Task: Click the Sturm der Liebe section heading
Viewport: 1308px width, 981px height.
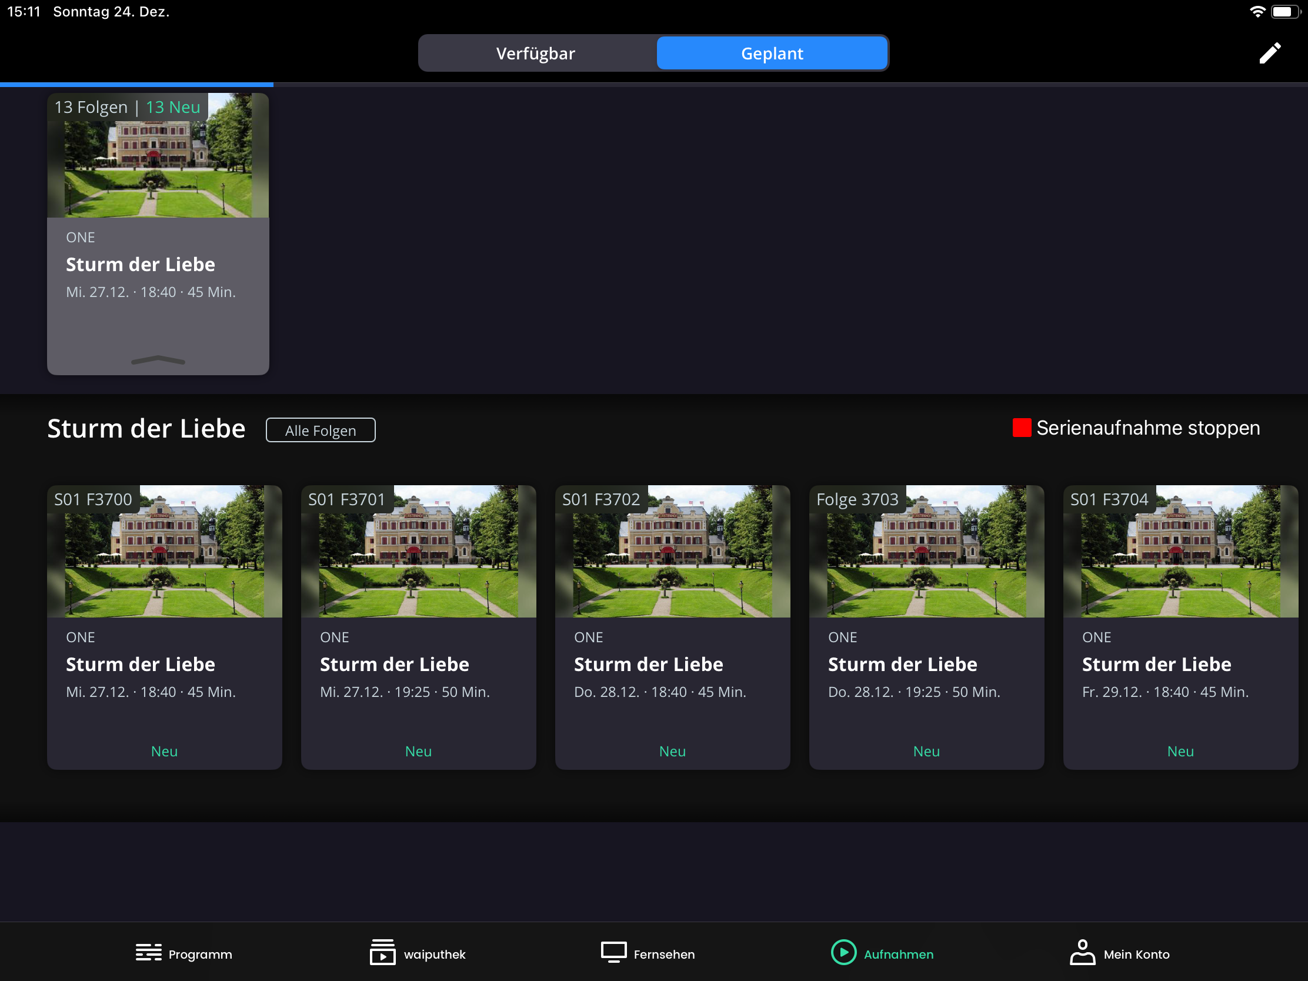Action: click(146, 429)
